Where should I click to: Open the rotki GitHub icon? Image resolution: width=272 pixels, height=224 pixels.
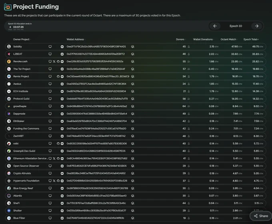click(x=58, y=144)
